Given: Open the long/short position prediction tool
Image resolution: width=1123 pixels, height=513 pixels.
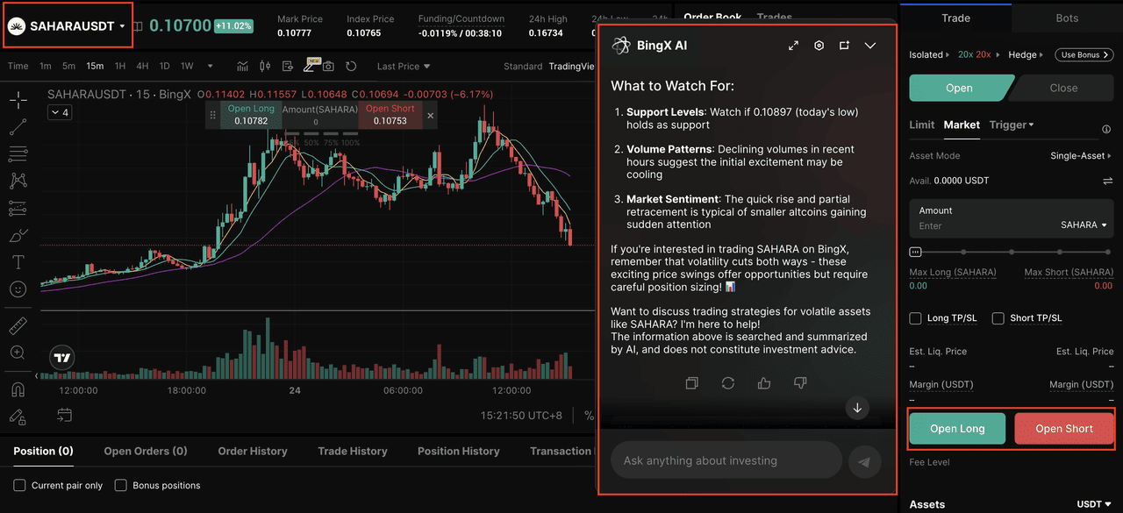Looking at the screenshot, I should [x=18, y=209].
